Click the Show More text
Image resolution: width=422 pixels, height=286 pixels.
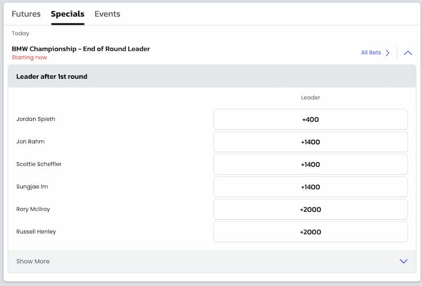click(x=33, y=261)
